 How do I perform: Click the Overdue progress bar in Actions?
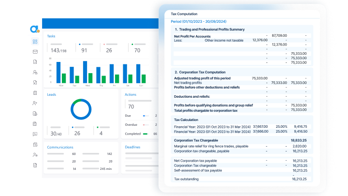145,125
